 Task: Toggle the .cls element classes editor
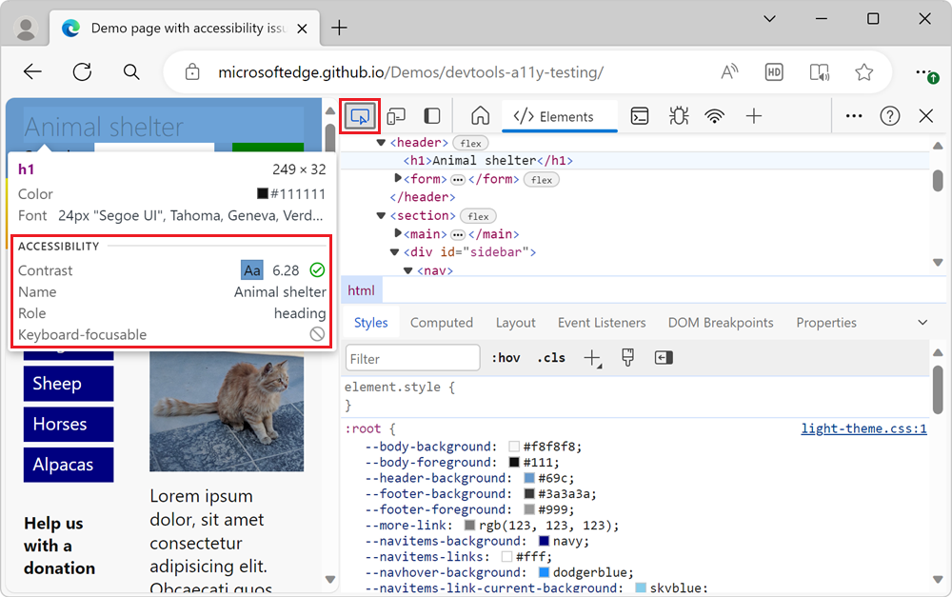pos(552,357)
